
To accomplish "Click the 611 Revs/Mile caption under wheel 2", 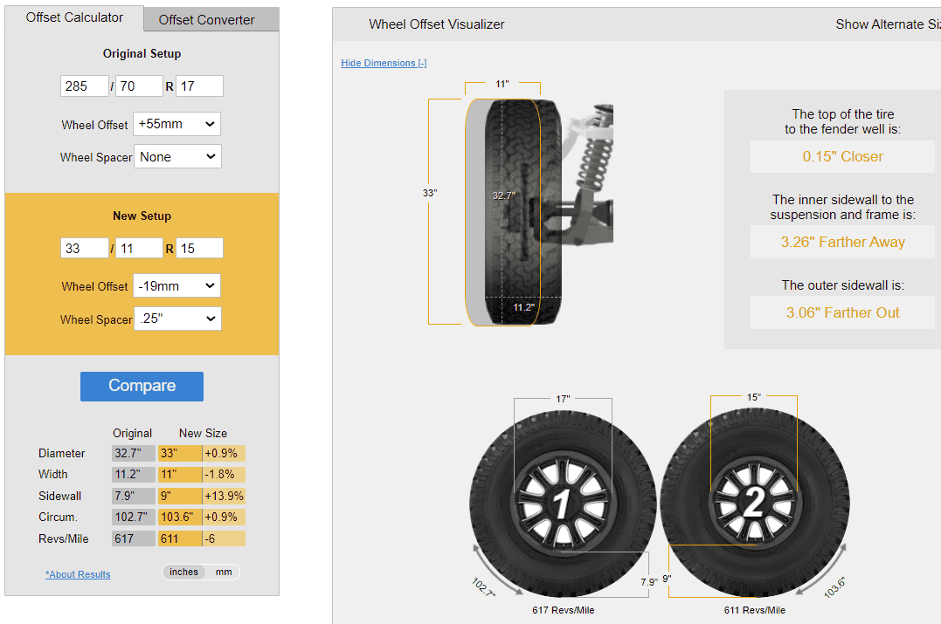I will [754, 610].
